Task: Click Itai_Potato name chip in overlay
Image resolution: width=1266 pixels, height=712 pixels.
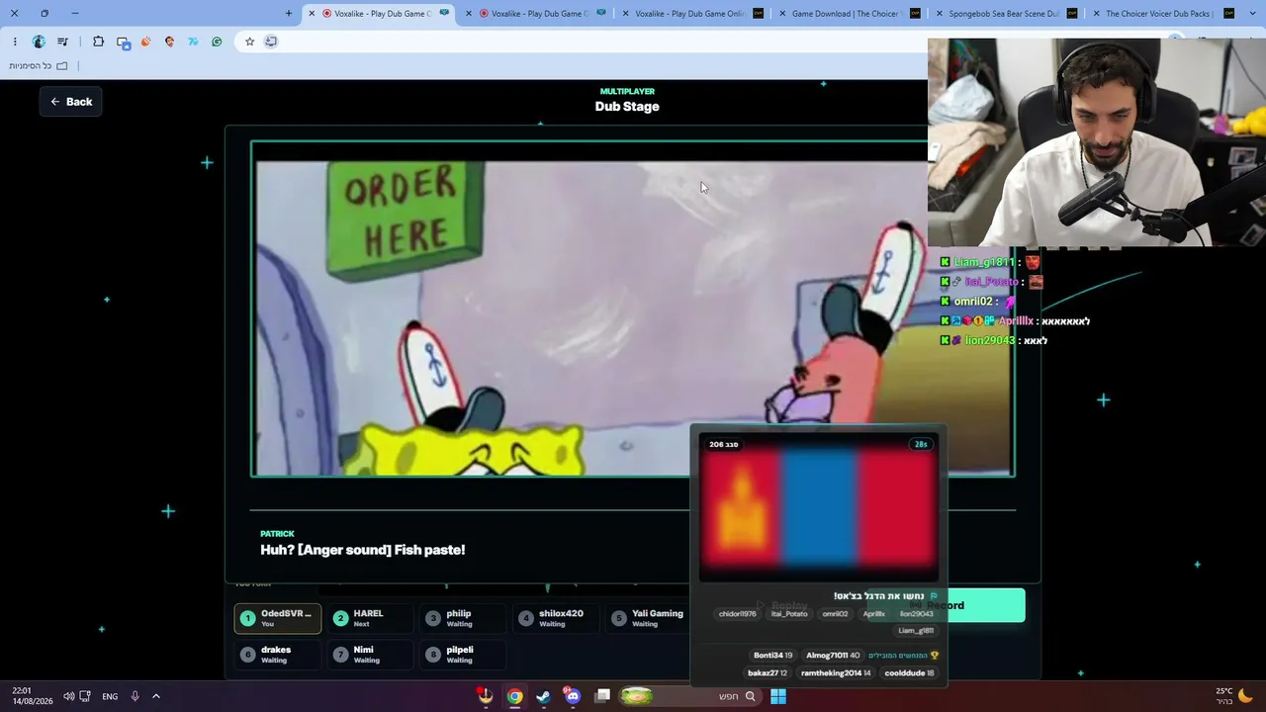Action: [x=789, y=614]
